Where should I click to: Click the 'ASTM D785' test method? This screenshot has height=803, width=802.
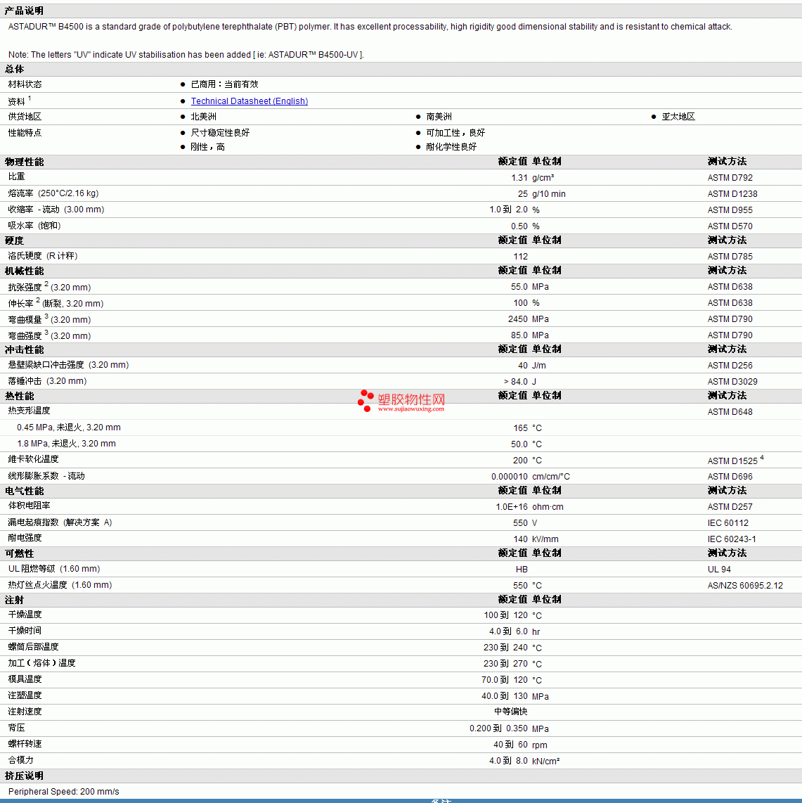730,257
